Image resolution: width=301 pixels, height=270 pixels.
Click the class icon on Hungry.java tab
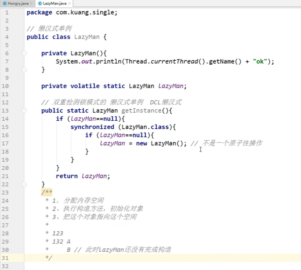[5, 3]
